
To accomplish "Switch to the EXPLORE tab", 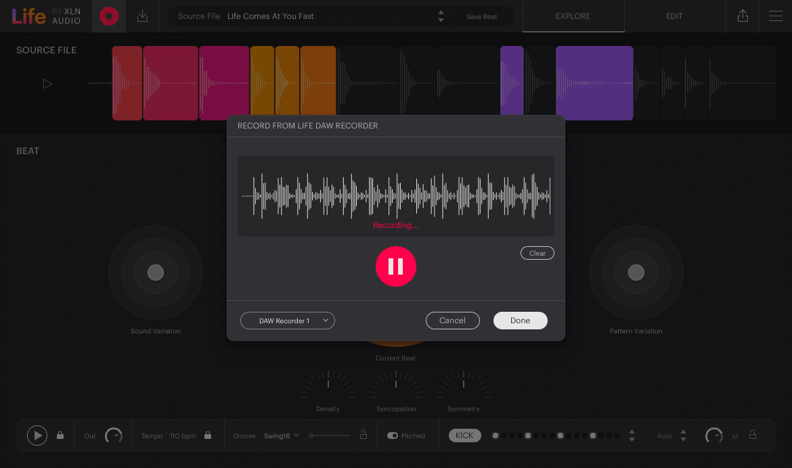I will [573, 16].
